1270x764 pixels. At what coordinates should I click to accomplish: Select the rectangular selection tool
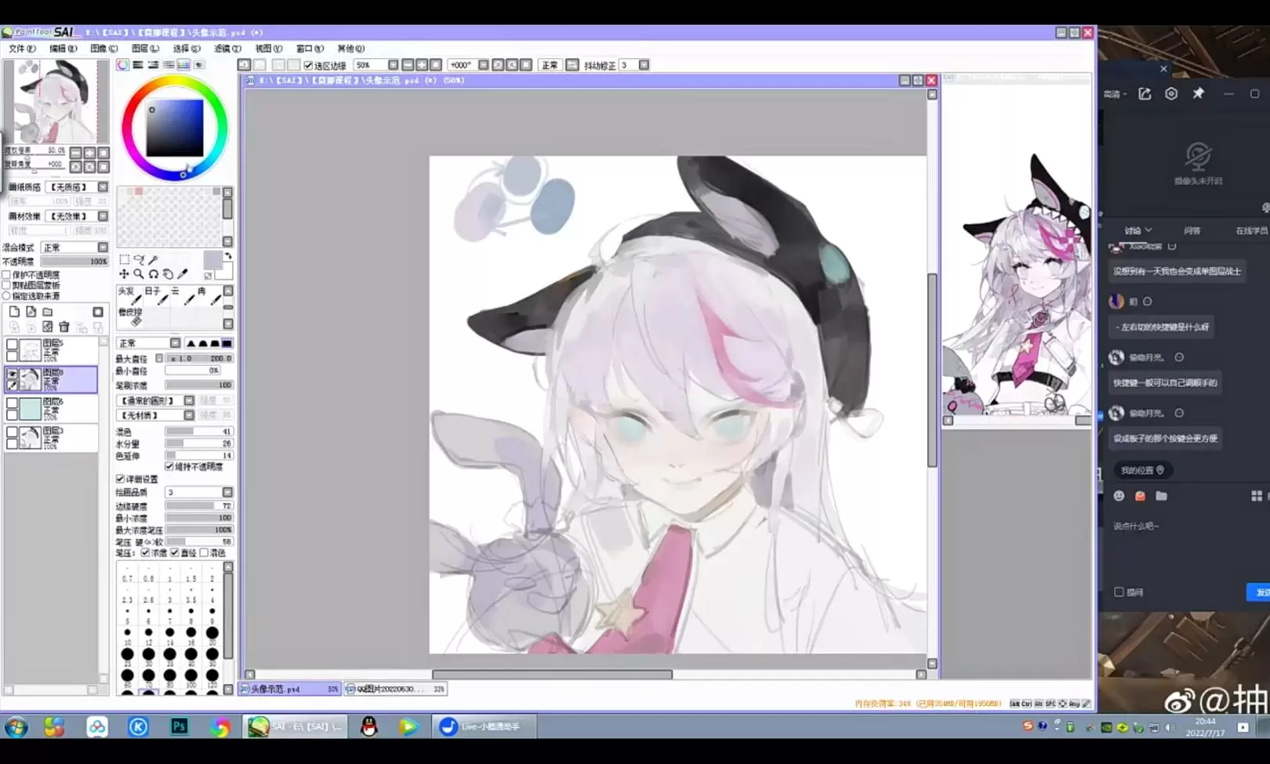[124, 259]
